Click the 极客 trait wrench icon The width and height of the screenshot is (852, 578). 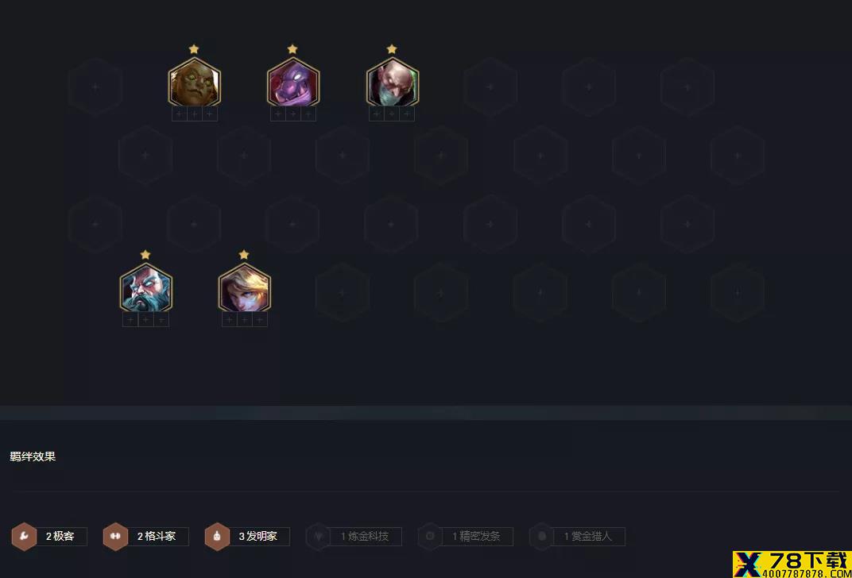pos(24,536)
